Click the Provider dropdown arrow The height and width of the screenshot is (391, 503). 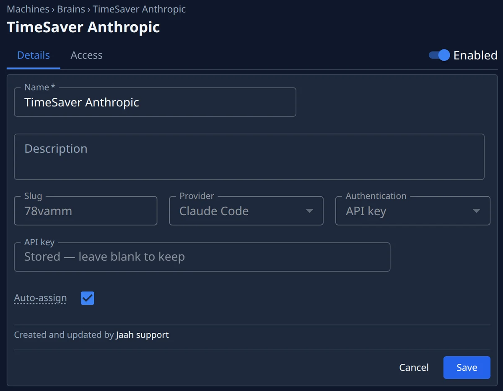309,211
